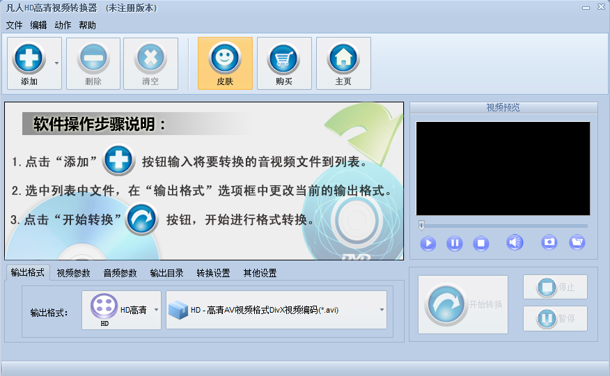Switch to the 视频参数 tab
This screenshot has height=376, width=610.
[74, 273]
